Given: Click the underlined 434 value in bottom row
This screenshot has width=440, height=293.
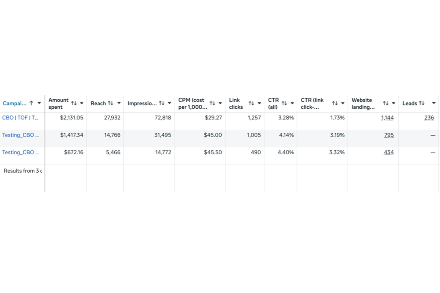Looking at the screenshot, I should (x=389, y=152).
